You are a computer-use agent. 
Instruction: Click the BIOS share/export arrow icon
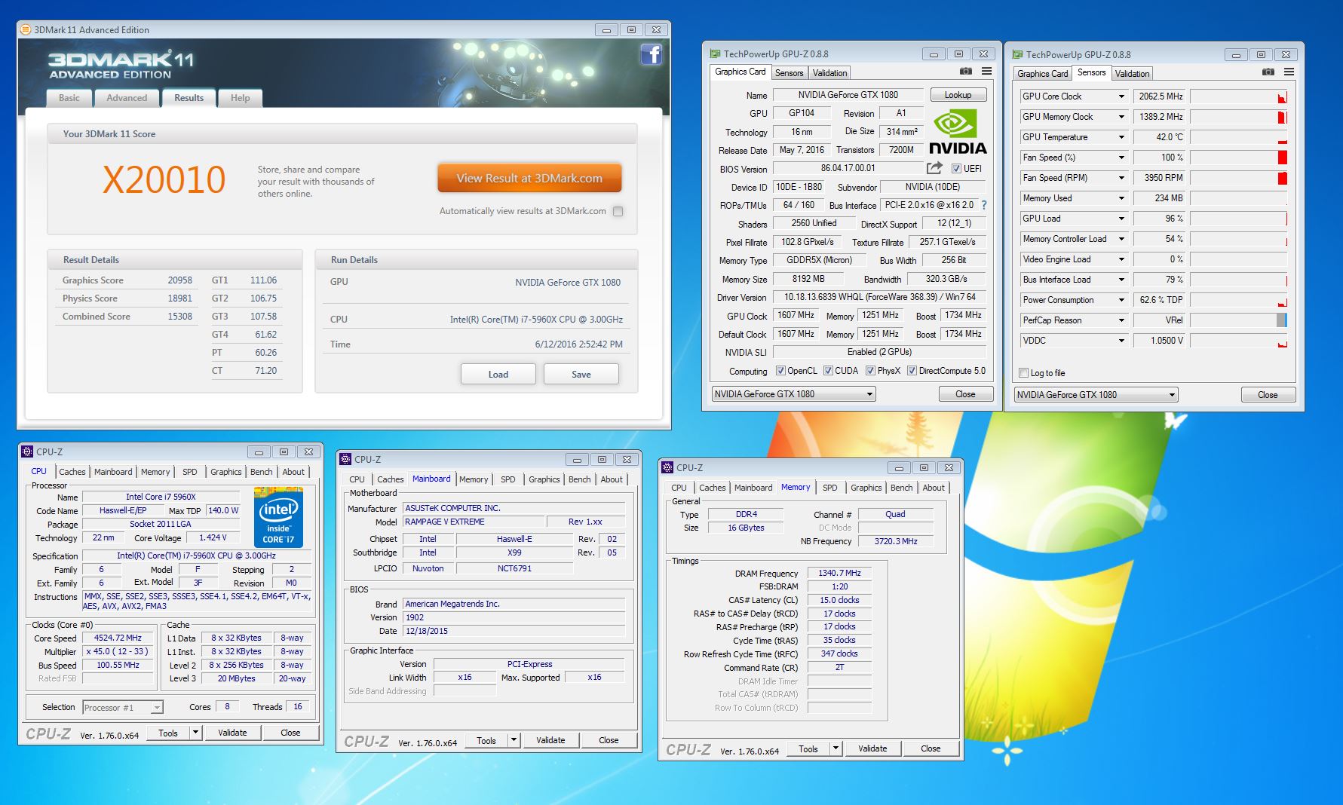click(934, 168)
